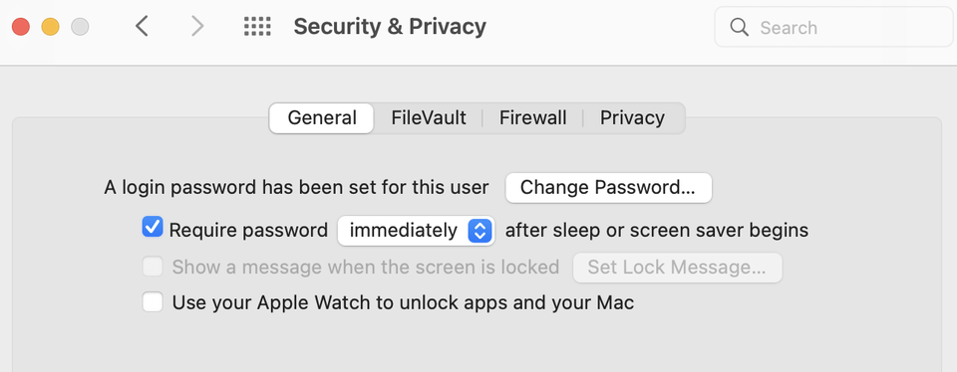Enable Use your Apple Watch to unlock
957x372 pixels.
(x=153, y=302)
